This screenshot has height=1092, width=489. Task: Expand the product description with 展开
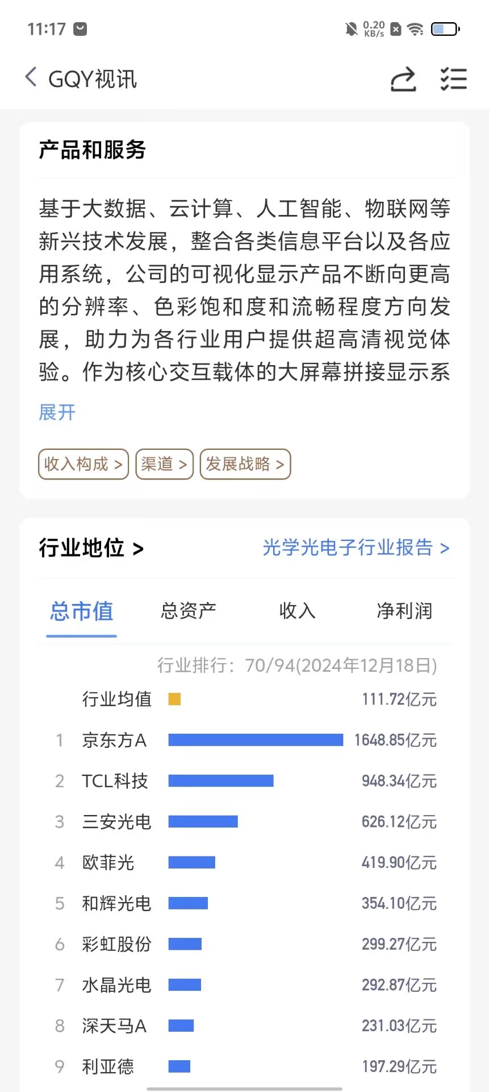(57, 412)
